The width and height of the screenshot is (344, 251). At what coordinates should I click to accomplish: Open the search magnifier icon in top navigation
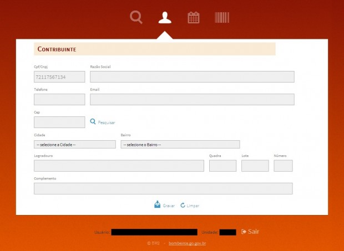coord(136,18)
